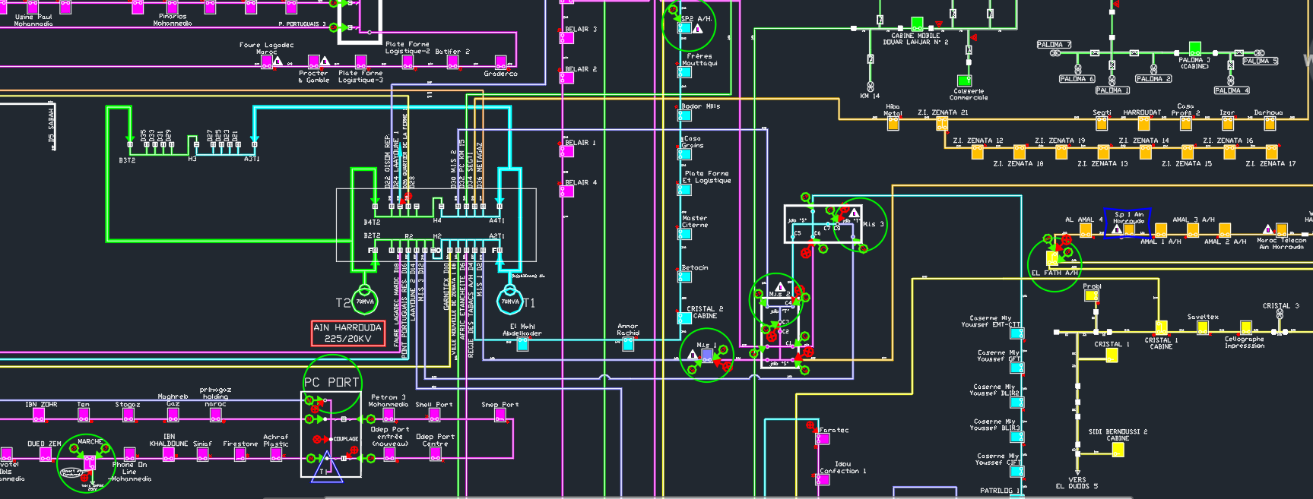The image size is (1313, 499).
Task: Select the Shell Port magenta station
Action: [434, 415]
